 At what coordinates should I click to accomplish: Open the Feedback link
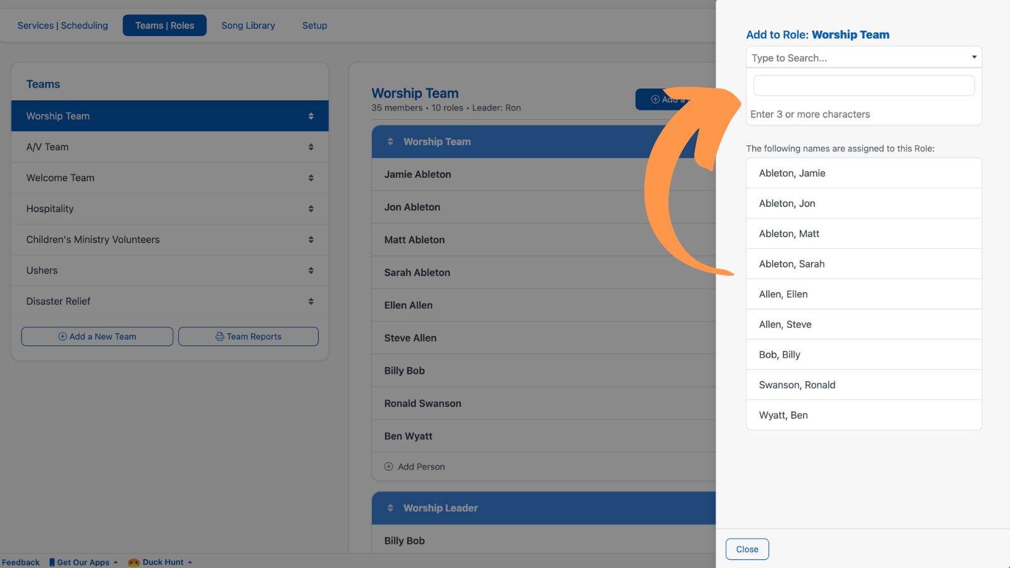21,562
